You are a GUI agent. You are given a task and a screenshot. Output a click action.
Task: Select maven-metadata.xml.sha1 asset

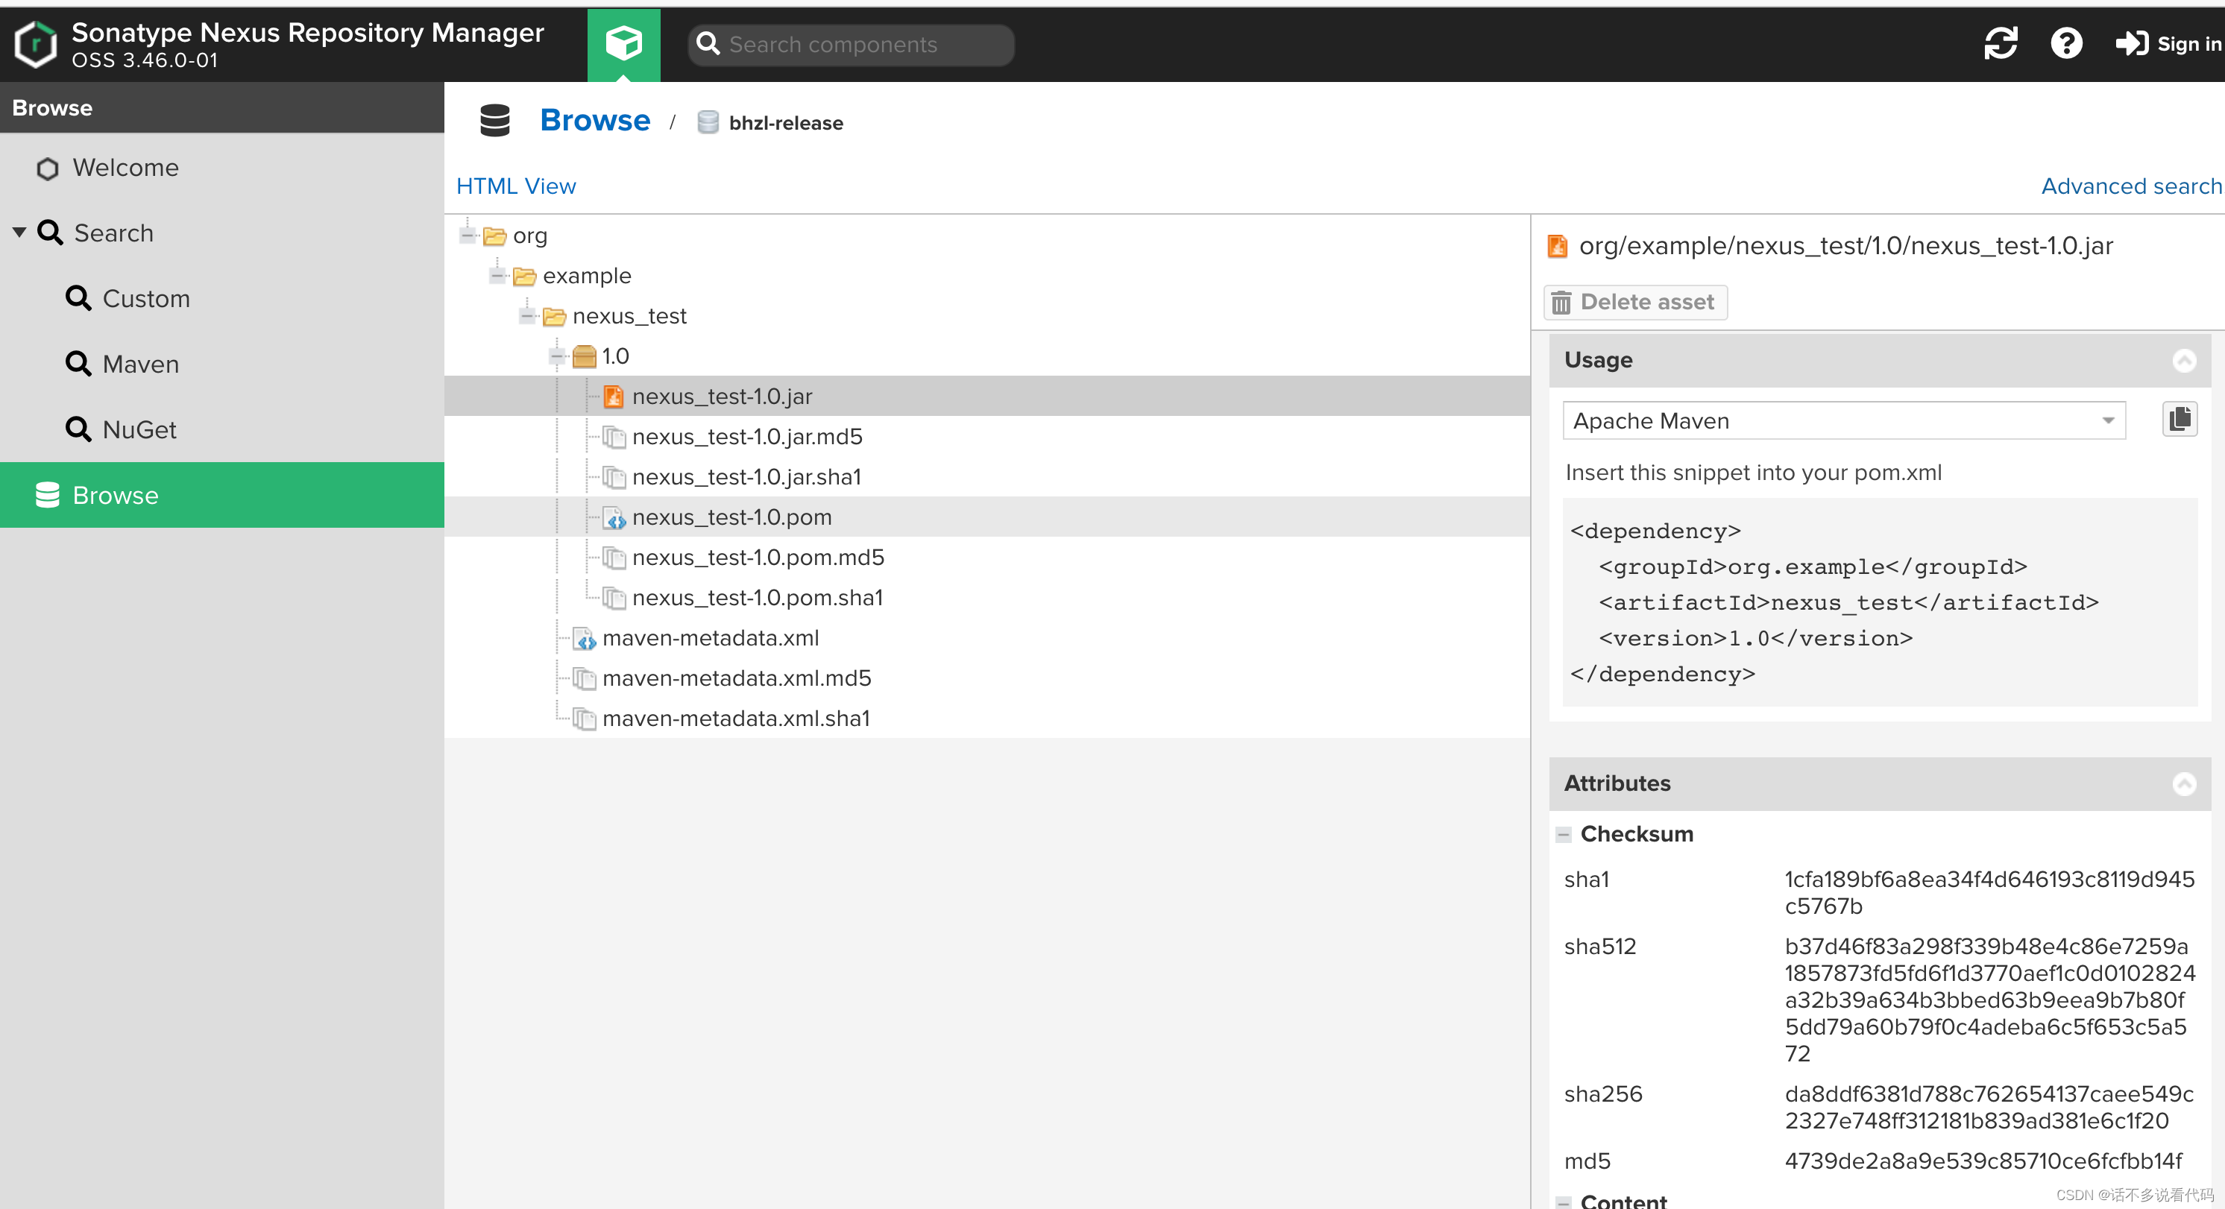click(736, 719)
